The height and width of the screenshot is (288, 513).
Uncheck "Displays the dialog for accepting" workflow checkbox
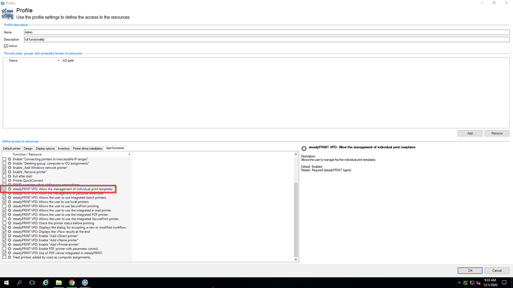[x=5, y=228]
